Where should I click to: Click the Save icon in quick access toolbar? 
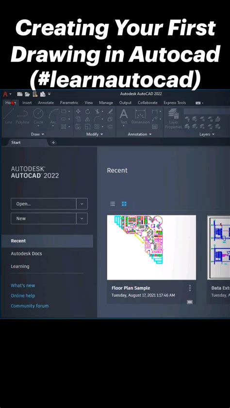[x=34, y=94]
